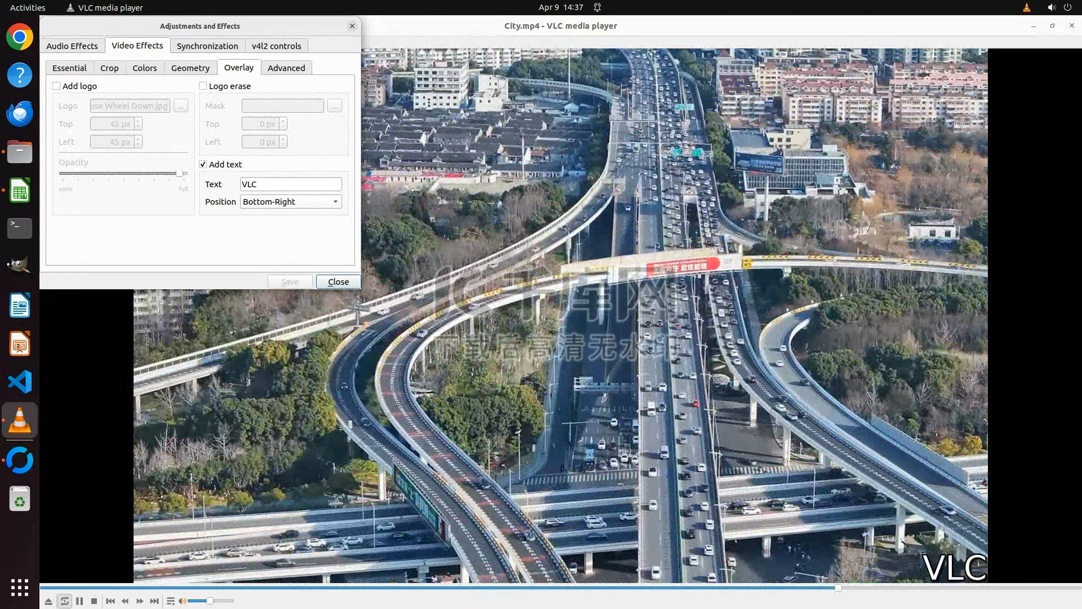Enable the Logo erase checkbox
Viewport: 1082px width, 609px height.
[203, 86]
